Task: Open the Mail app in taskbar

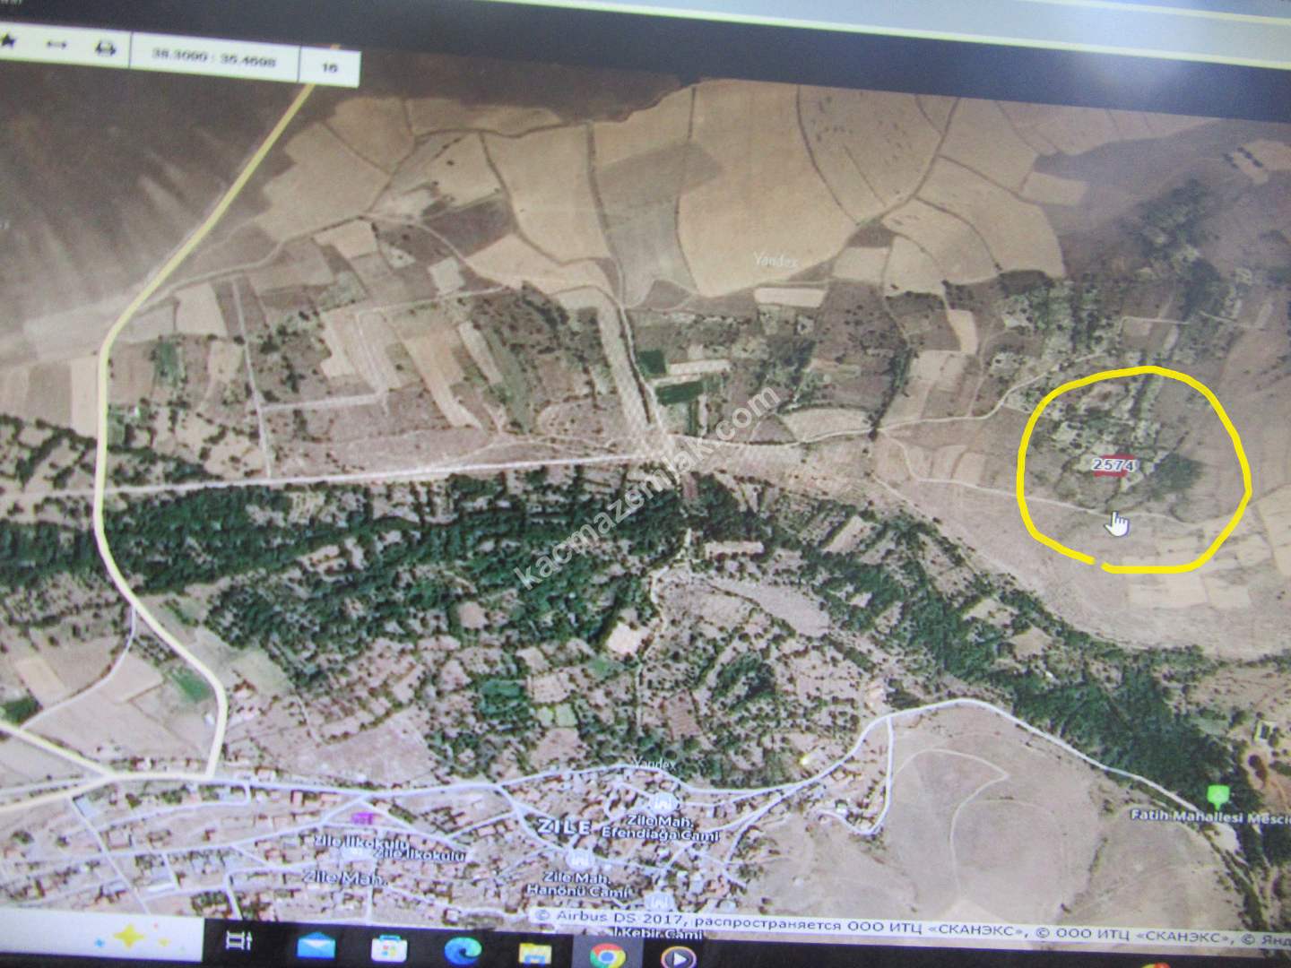Action: pyautogui.click(x=316, y=946)
